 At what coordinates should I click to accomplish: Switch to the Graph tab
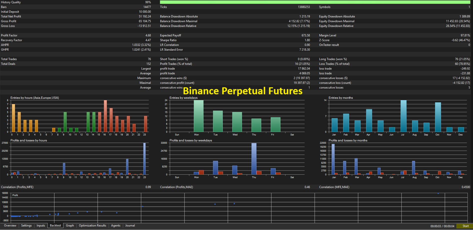point(70,226)
